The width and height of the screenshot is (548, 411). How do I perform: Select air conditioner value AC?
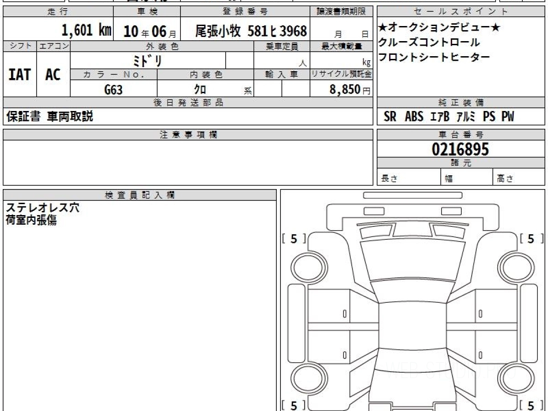coord(53,74)
